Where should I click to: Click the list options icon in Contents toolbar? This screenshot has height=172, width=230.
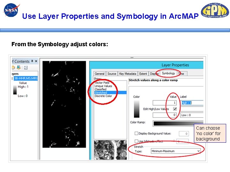[x=26, y=68]
